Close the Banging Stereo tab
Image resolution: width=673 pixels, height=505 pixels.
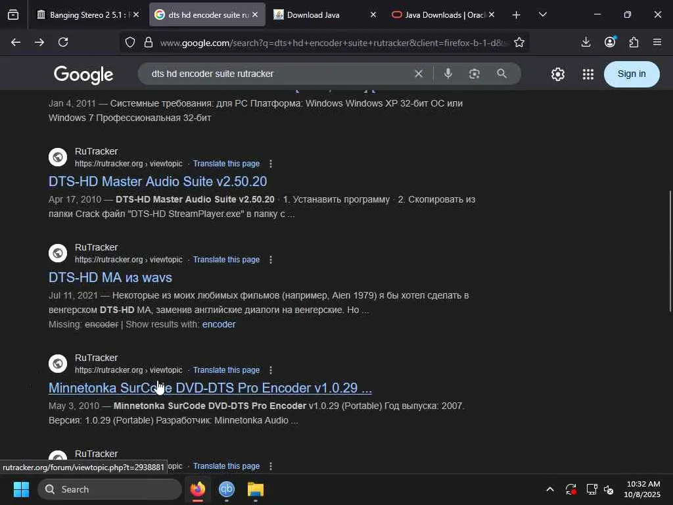136,14
